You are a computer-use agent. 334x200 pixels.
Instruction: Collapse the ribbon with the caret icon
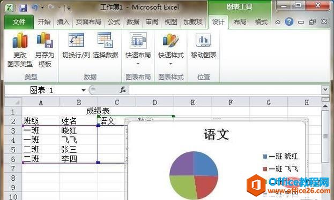pyautogui.click(x=278, y=22)
